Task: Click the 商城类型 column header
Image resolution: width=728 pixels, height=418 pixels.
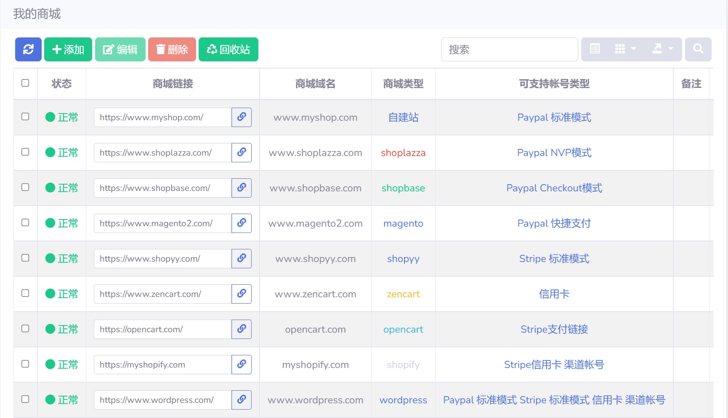Action: (403, 84)
